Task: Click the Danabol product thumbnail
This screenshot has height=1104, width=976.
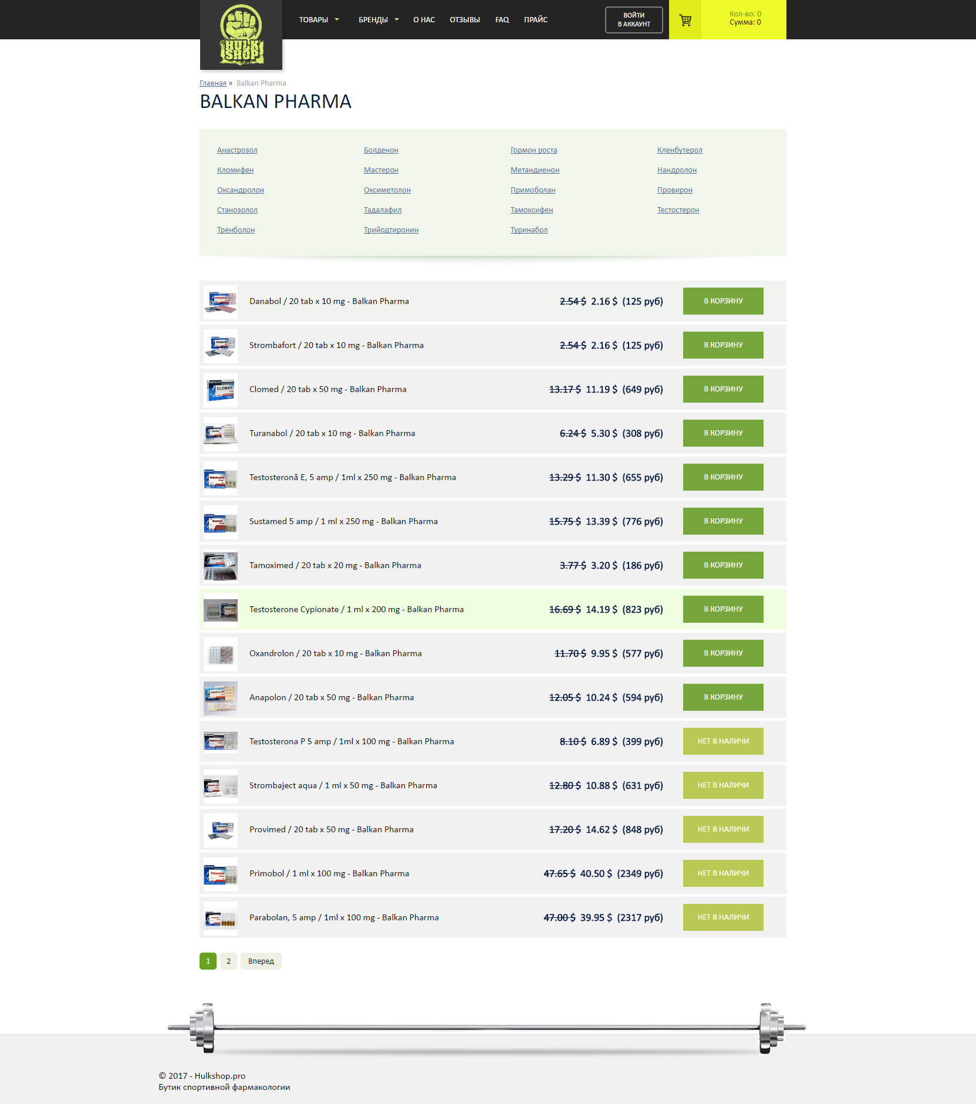Action: 221,302
